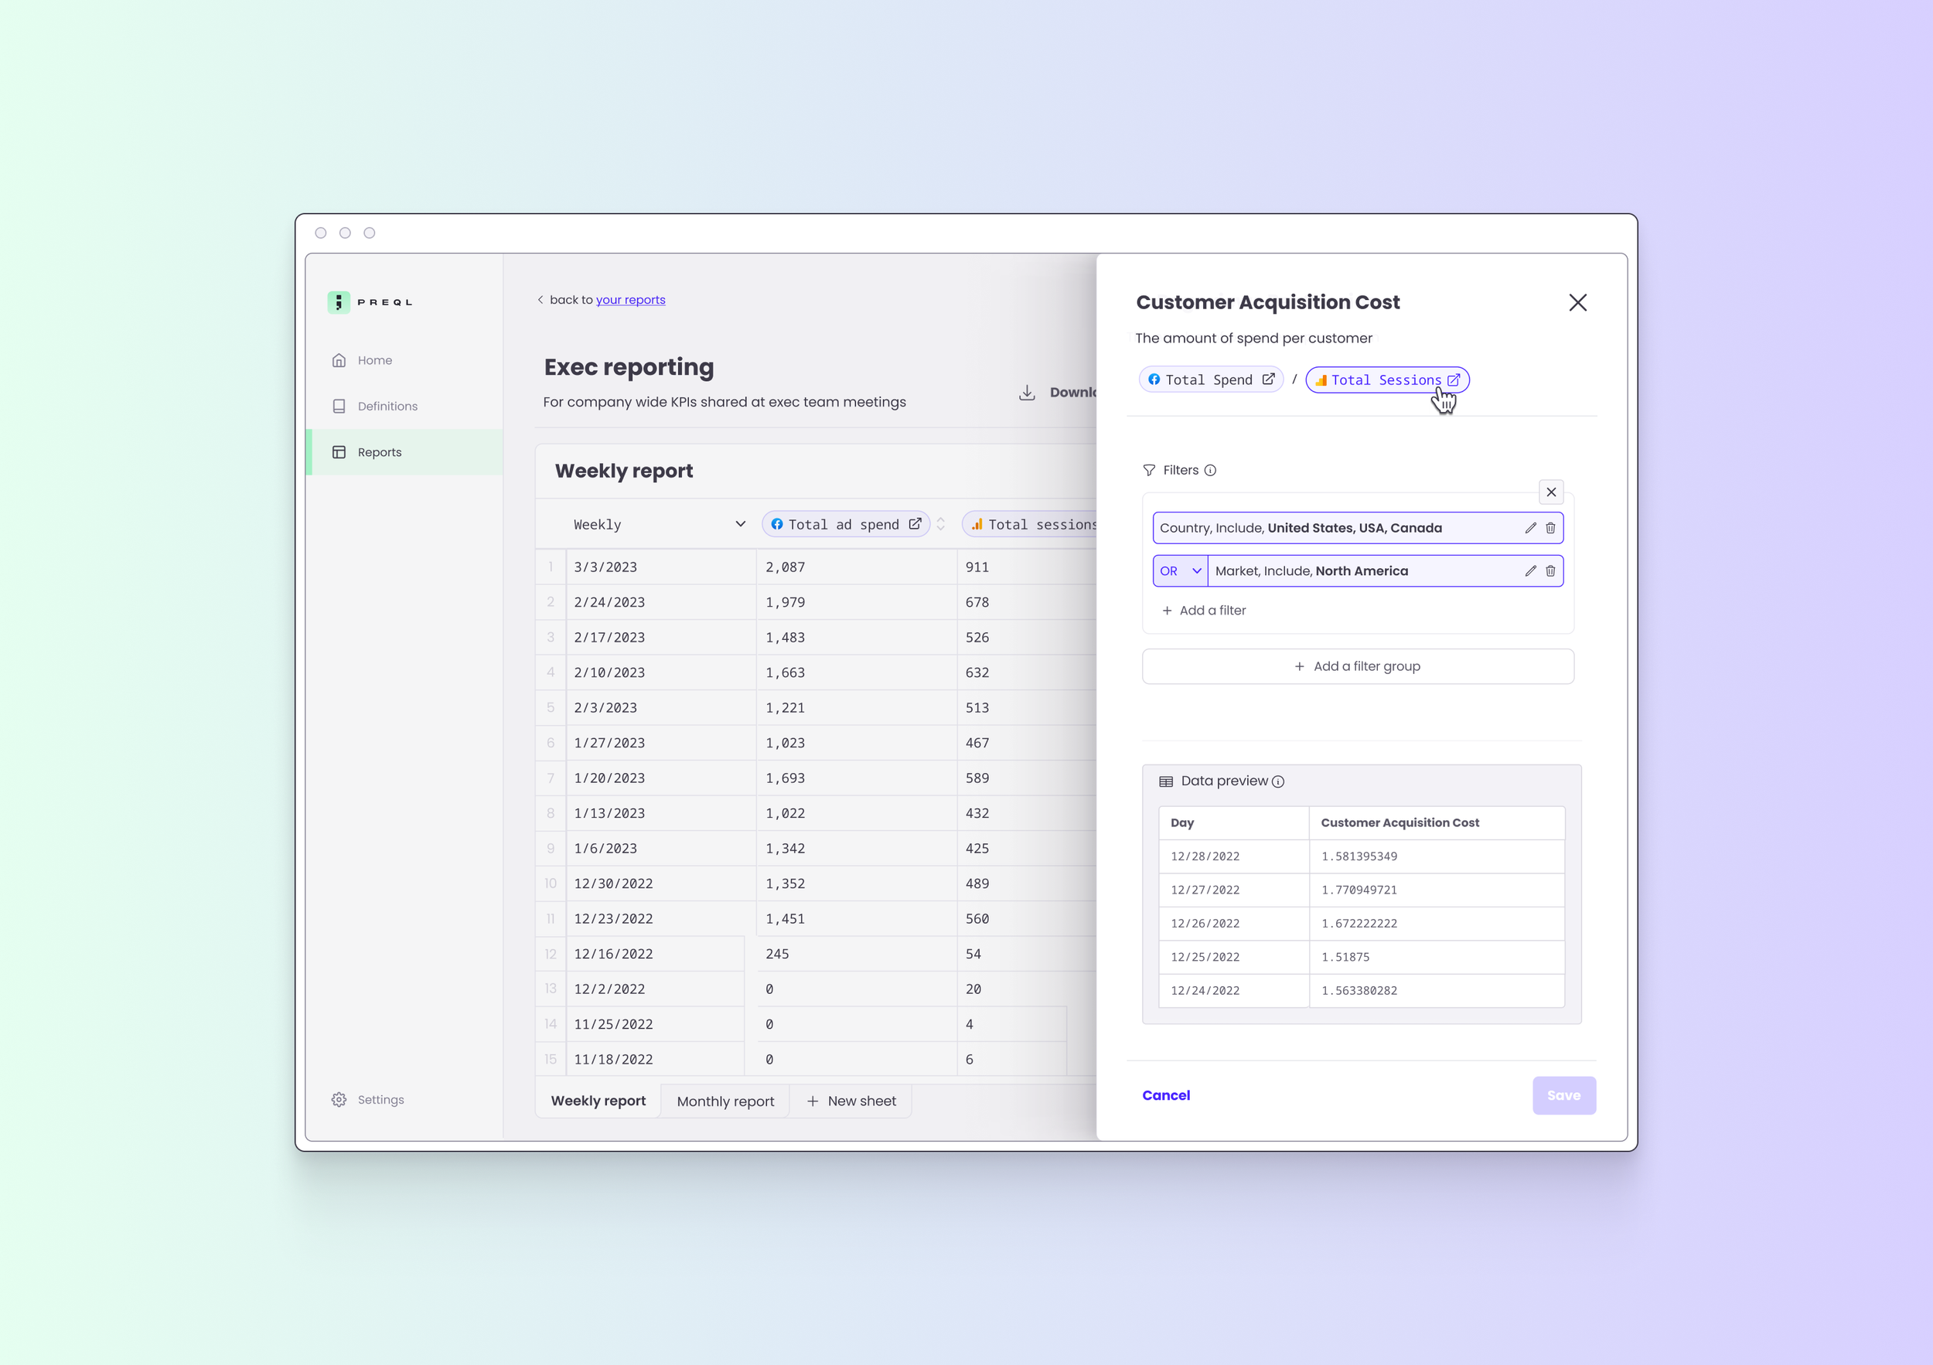Open Home in the sidebar
This screenshot has width=1933, height=1365.
tap(362, 360)
